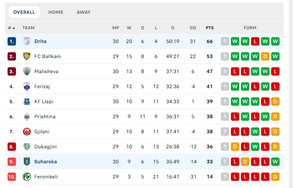Screen dimensions: 293x188
Task: Click the Malisheva club crest
Action: point(27,71)
